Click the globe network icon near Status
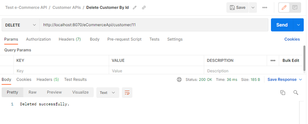This screenshot has width=308, height=124. [179, 80]
